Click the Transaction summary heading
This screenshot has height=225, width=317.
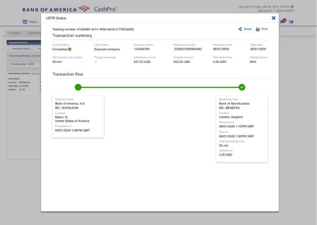pyautogui.click(x=72, y=36)
